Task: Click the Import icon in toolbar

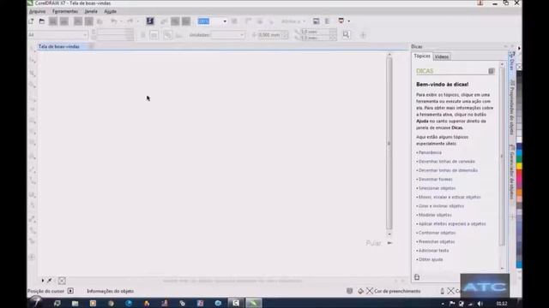Action: 164,21
